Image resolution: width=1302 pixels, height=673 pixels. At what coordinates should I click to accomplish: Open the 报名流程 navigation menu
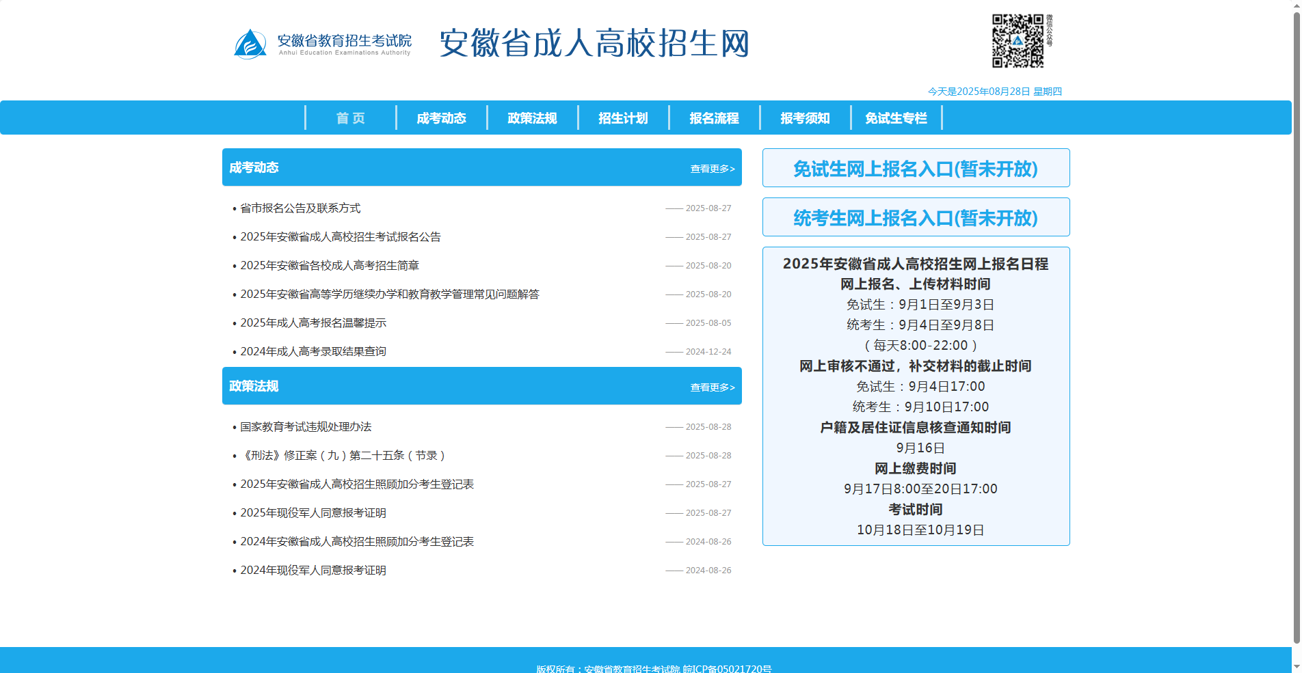(x=714, y=118)
